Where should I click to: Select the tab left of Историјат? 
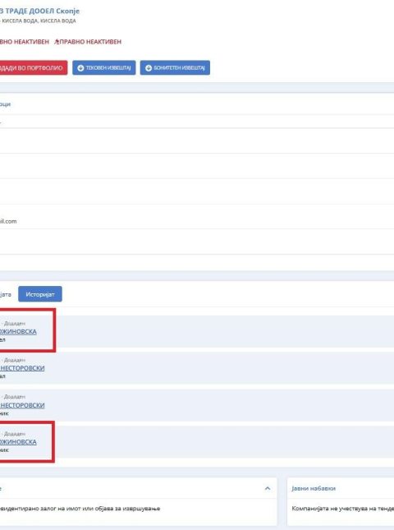(x=6, y=294)
